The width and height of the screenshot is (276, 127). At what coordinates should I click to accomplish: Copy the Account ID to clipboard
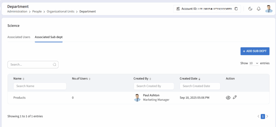click(x=236, y=9)
